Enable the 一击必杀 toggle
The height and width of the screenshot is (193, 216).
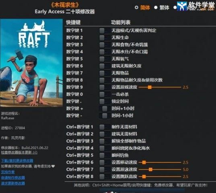click(105, 94)
